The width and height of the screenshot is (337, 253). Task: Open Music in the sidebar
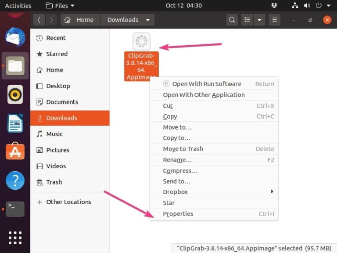70,134
